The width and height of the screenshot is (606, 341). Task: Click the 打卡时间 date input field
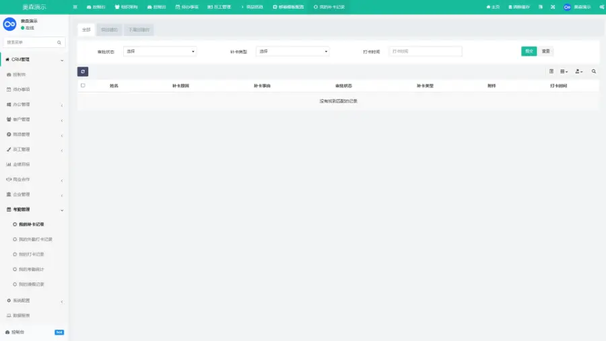coord(426,51)
